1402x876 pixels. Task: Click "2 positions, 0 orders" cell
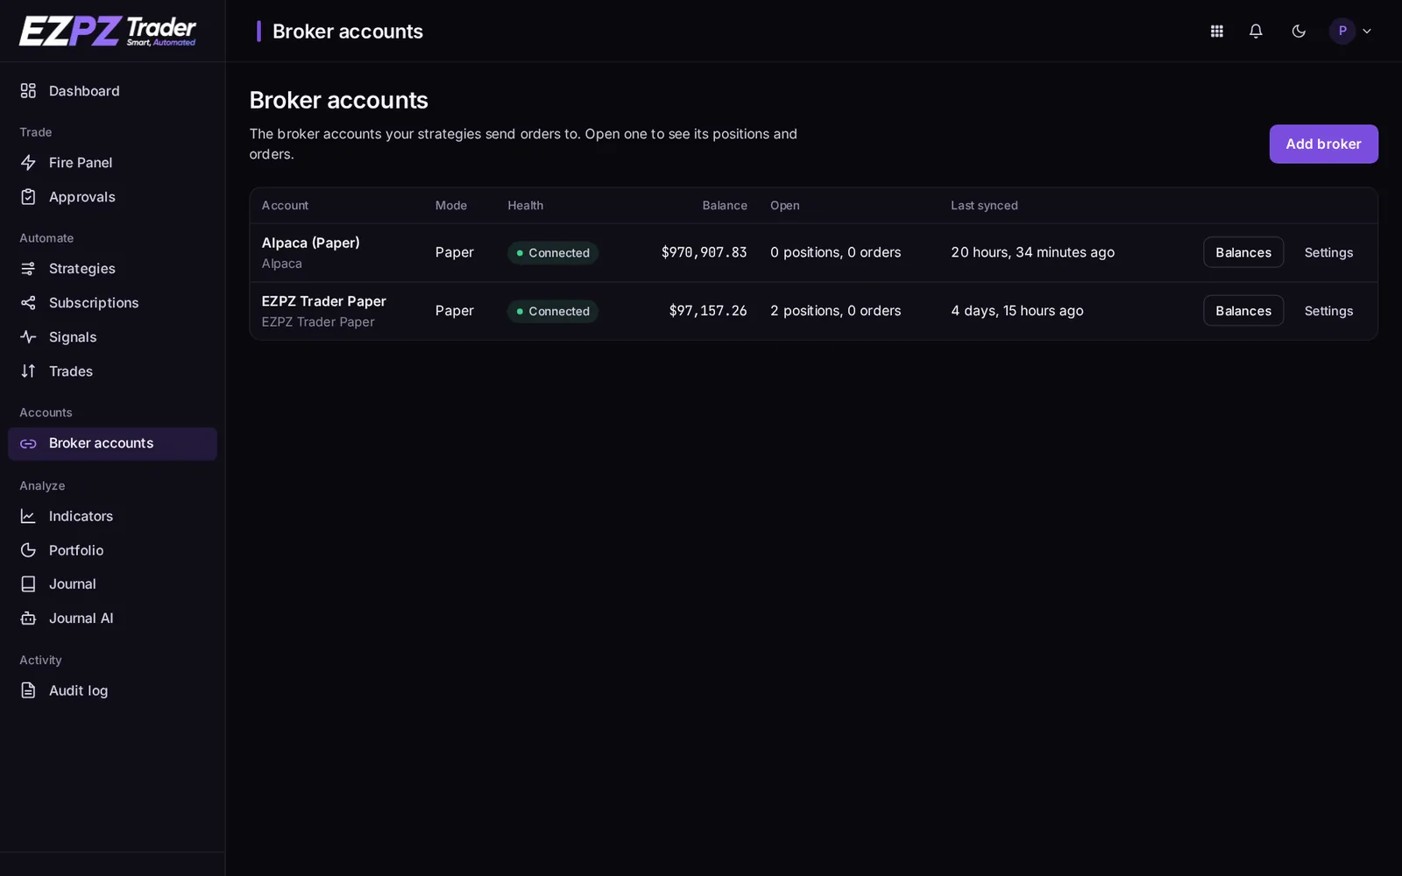click(x=835, y=311)
